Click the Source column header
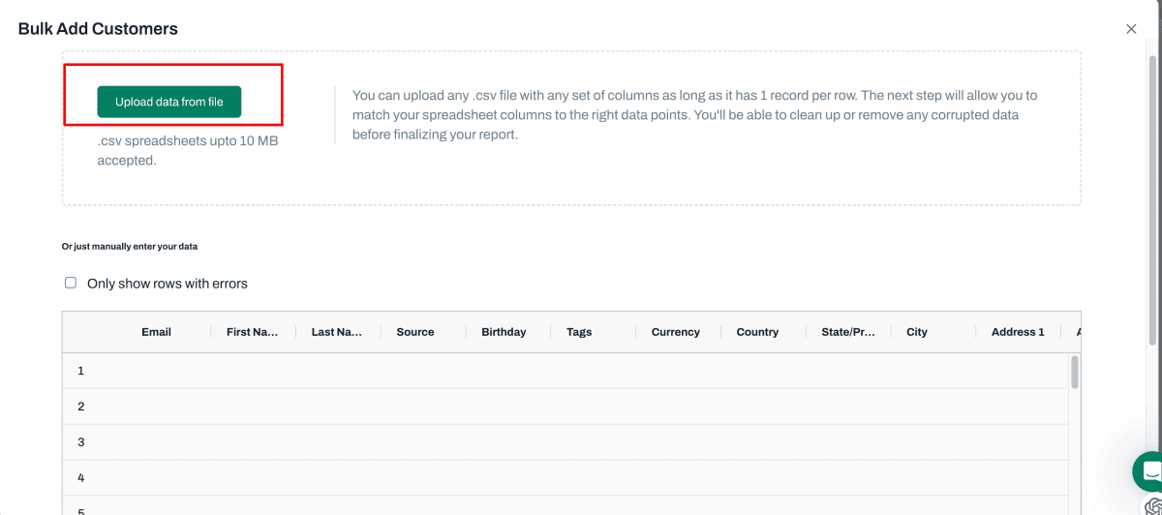 pos(415,332)
